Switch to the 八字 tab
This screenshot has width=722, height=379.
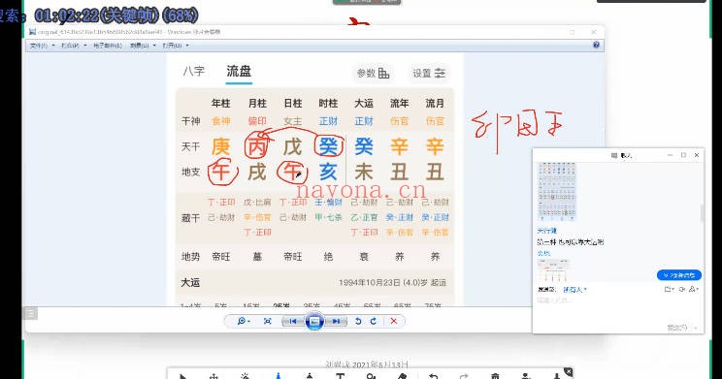coord(193,72)
